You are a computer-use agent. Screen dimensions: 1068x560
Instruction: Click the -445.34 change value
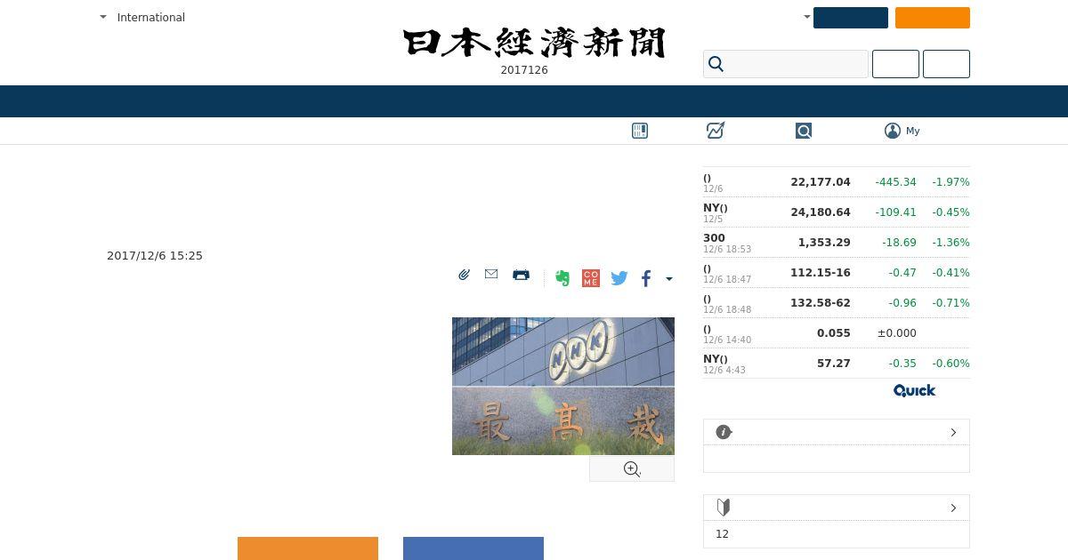[x=895, y=182]
